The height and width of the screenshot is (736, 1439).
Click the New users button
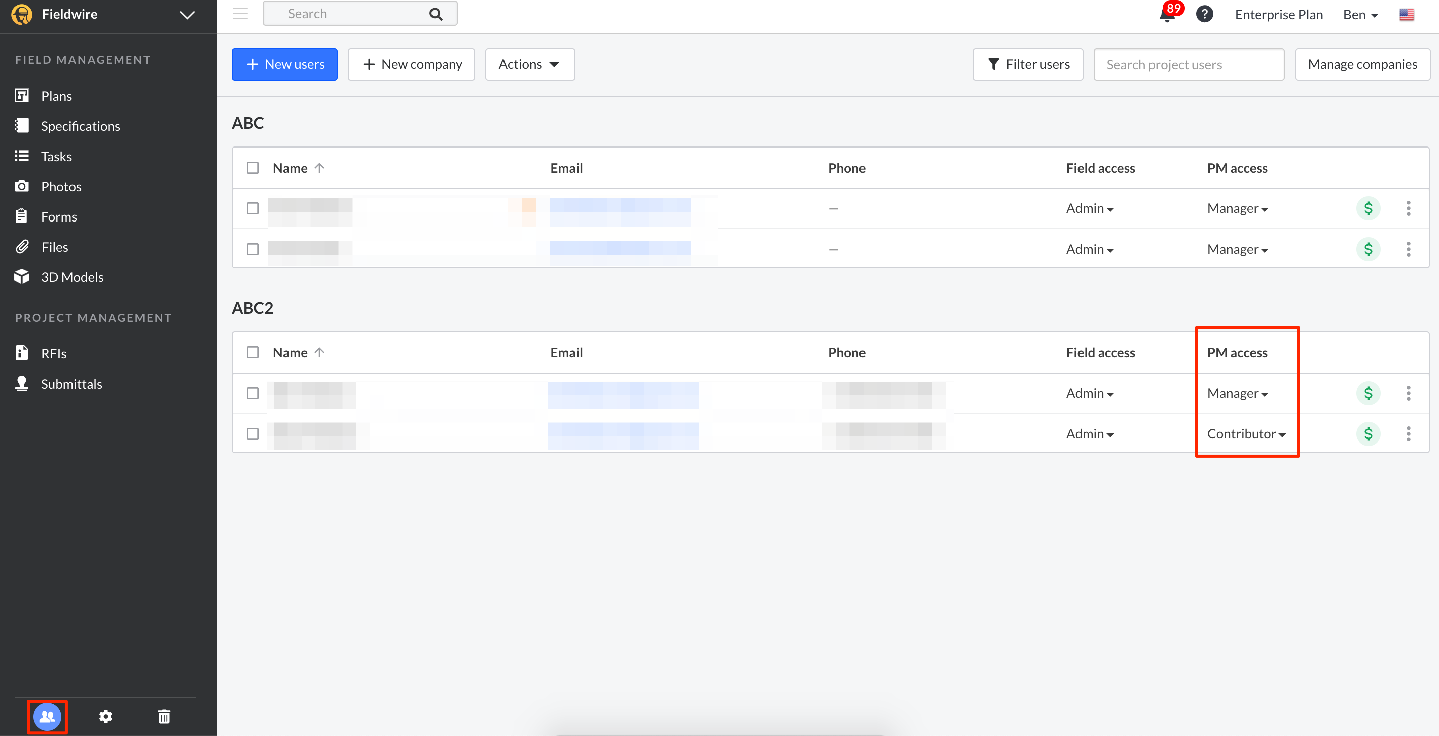coord(284,64)
